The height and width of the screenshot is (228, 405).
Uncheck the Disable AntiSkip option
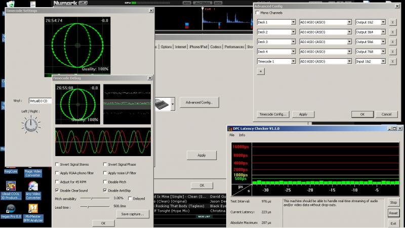[105, 190]
